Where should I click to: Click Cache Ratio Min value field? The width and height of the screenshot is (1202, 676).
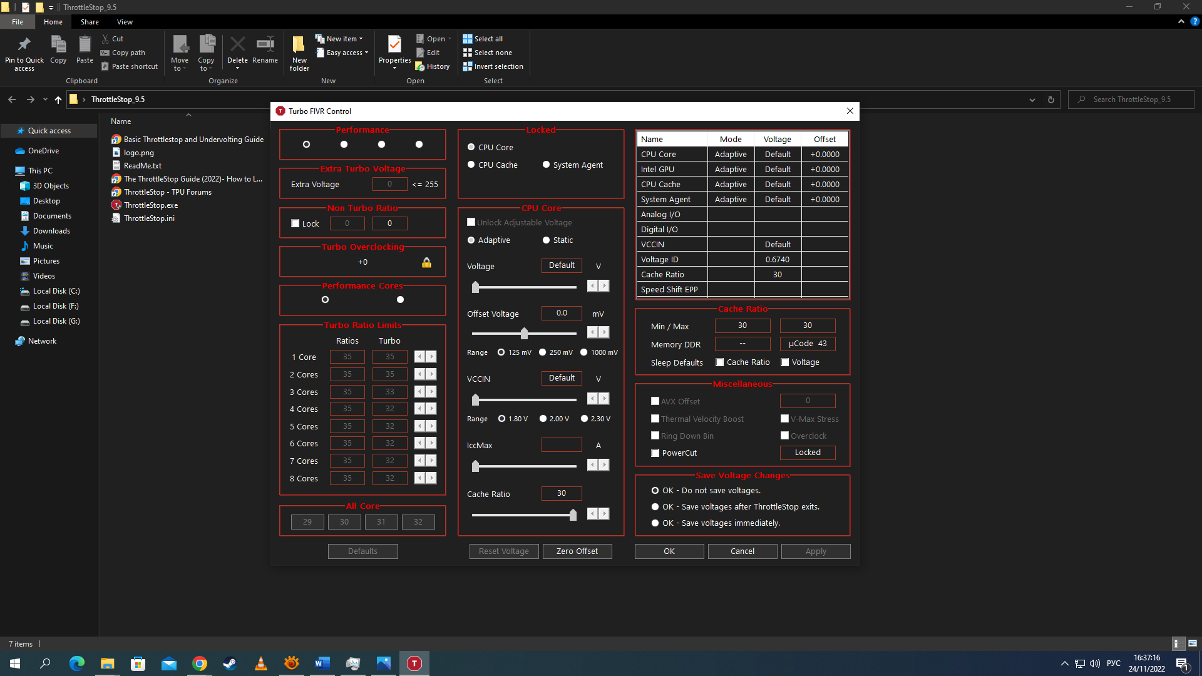click(742, 325)
